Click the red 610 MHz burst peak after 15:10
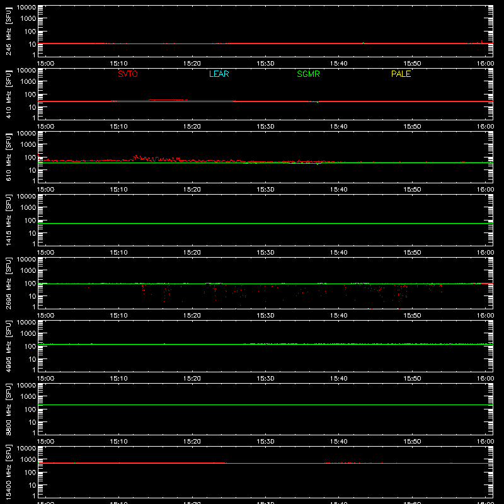 pyautogui.click(x=135, y=156)
